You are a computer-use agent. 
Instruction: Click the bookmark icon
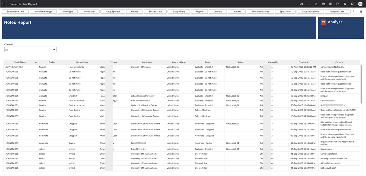tap(352, 4)
